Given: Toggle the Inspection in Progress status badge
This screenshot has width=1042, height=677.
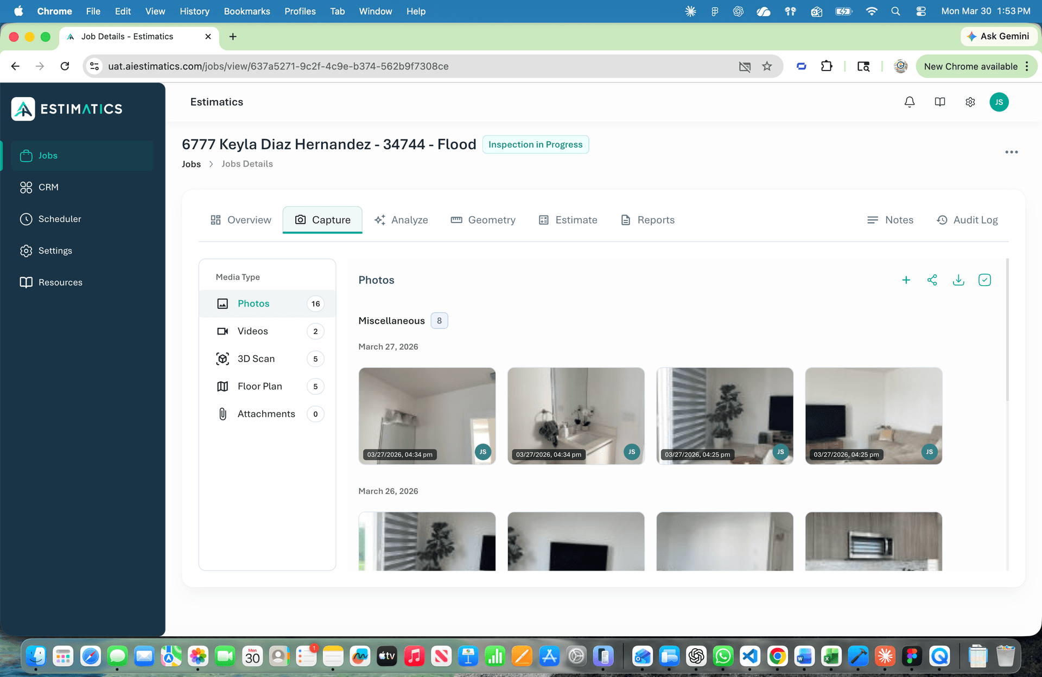Looking at the screenshot, I should pyautogui.click(x=536, y=144).
